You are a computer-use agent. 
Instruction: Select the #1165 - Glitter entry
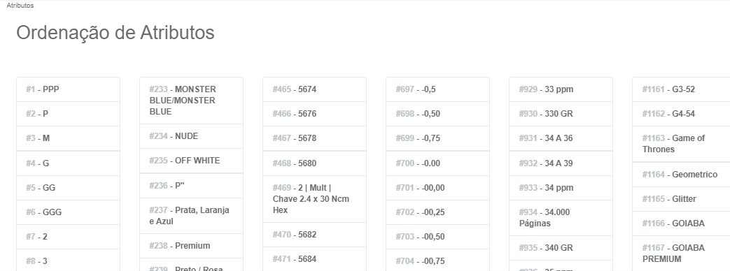[x=681, y=199]
